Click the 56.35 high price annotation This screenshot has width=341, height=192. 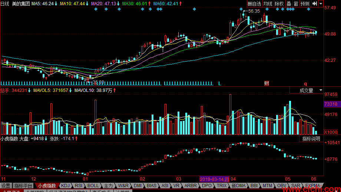pyautogui.click(x=254, y=11)
